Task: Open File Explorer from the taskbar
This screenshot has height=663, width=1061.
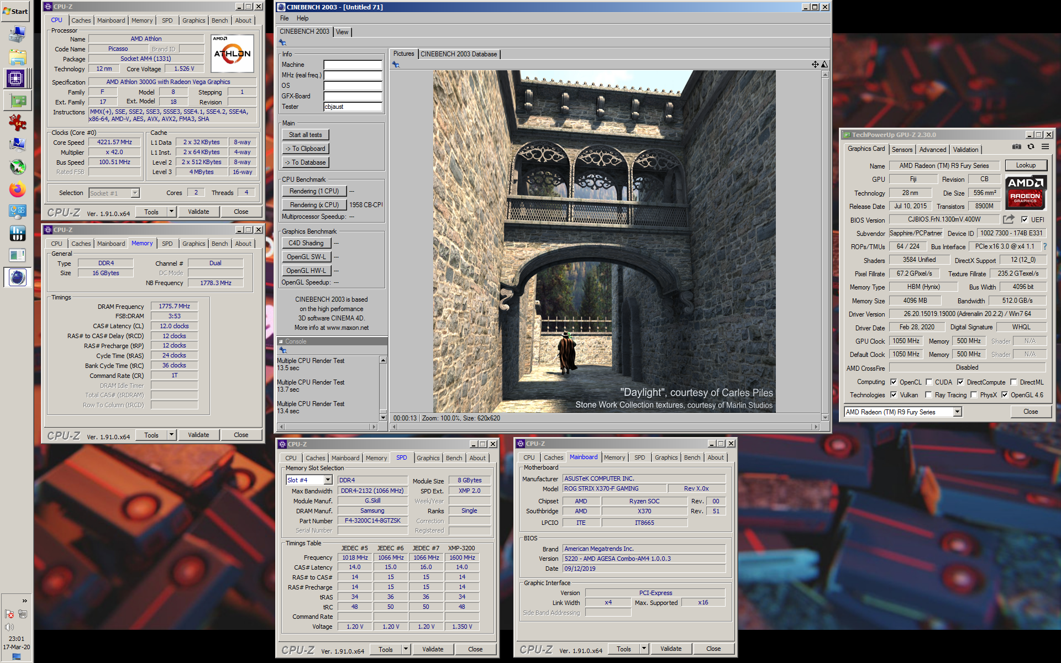Action: click(17, 57)
